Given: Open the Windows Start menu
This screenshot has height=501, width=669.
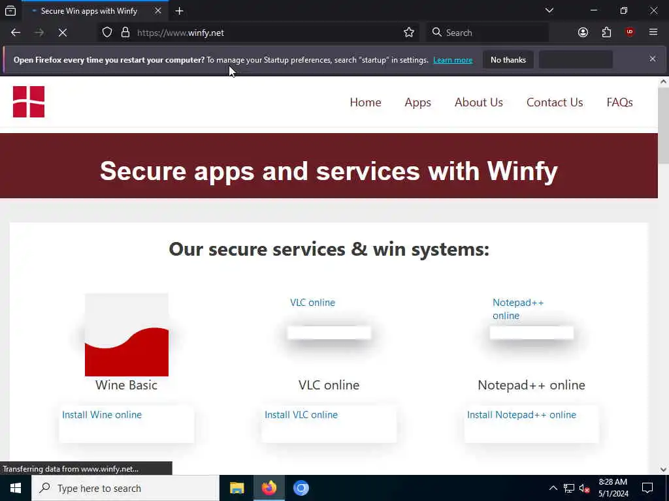Looking at the screenshot, I should coord(16,488).
